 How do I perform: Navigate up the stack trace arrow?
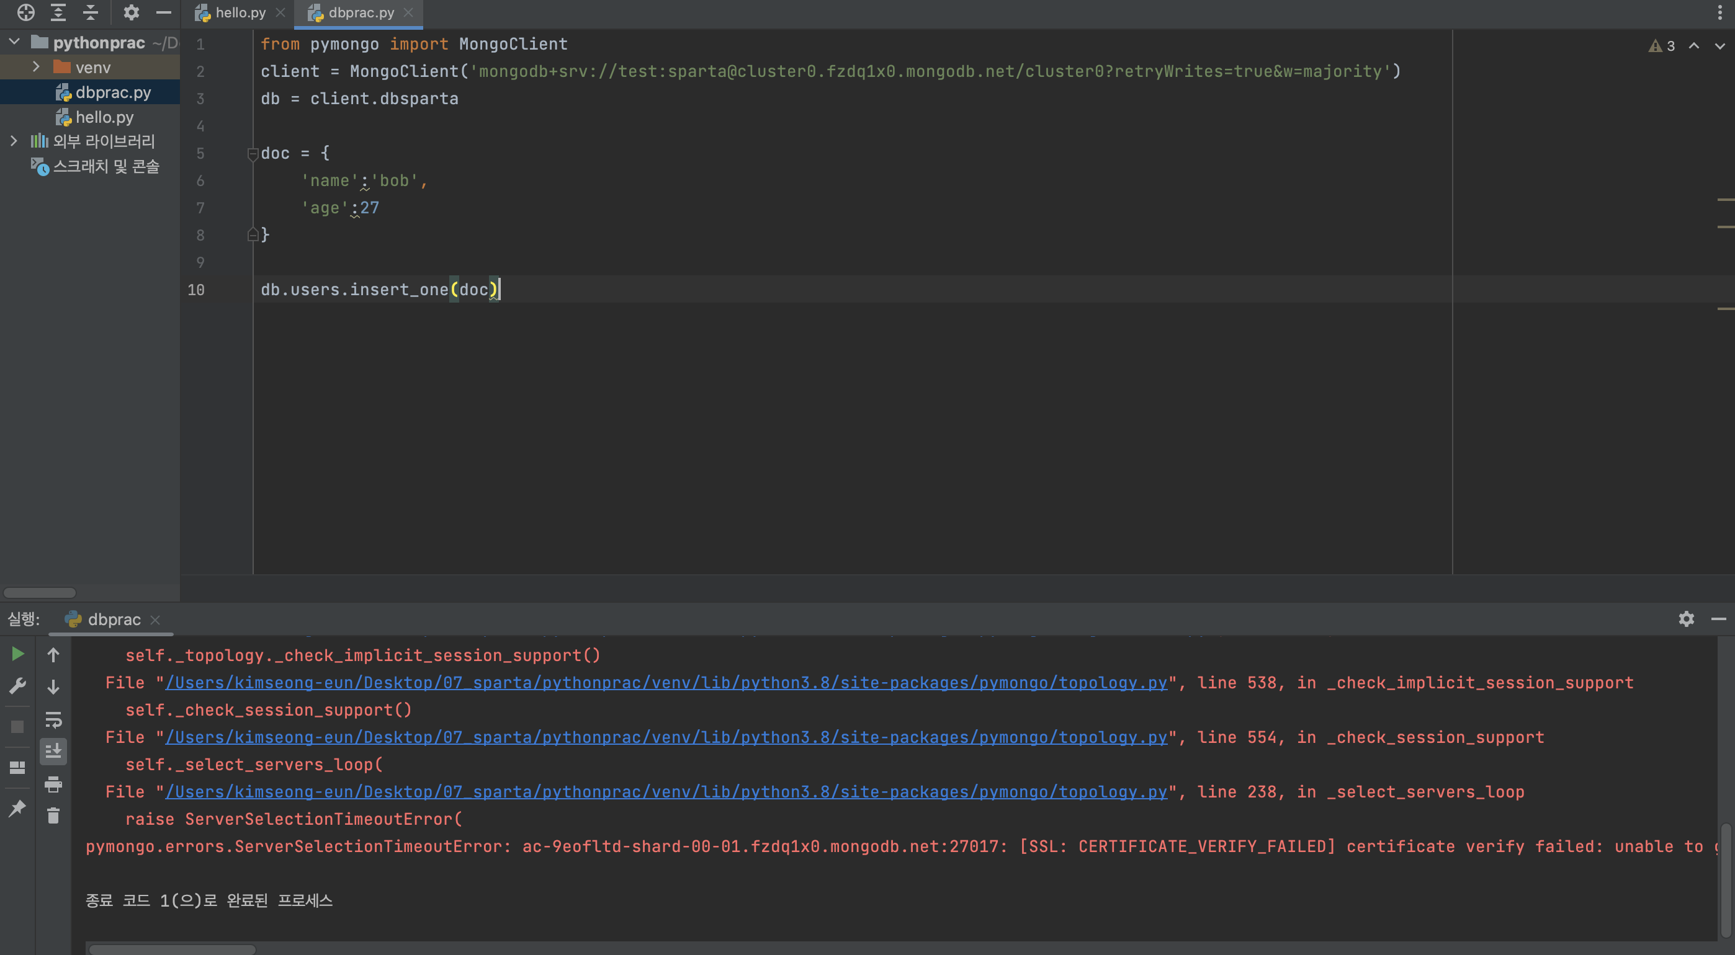pos(53,654)
